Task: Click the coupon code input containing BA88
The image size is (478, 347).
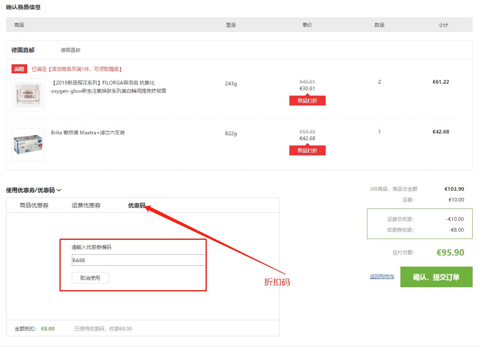Action: [139, 260]
